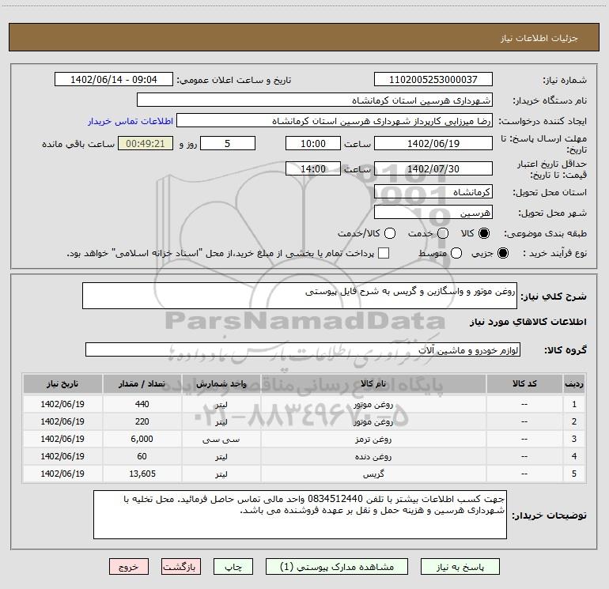Click the کد کالا column header
Viewport: 609px width, 589px height.
(x=524, y=383)
